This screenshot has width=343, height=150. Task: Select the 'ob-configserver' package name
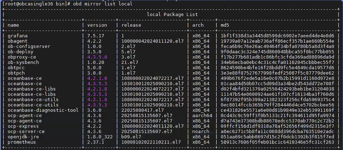(x=29, y=46)
